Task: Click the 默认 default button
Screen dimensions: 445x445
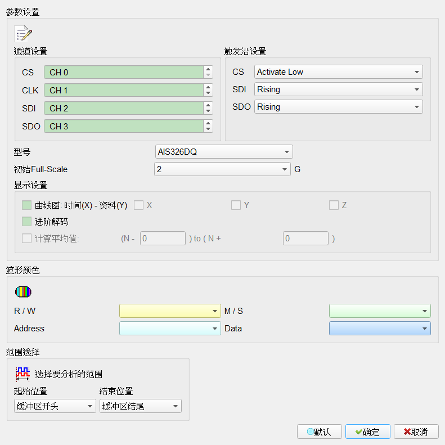Action: (320, 431)
